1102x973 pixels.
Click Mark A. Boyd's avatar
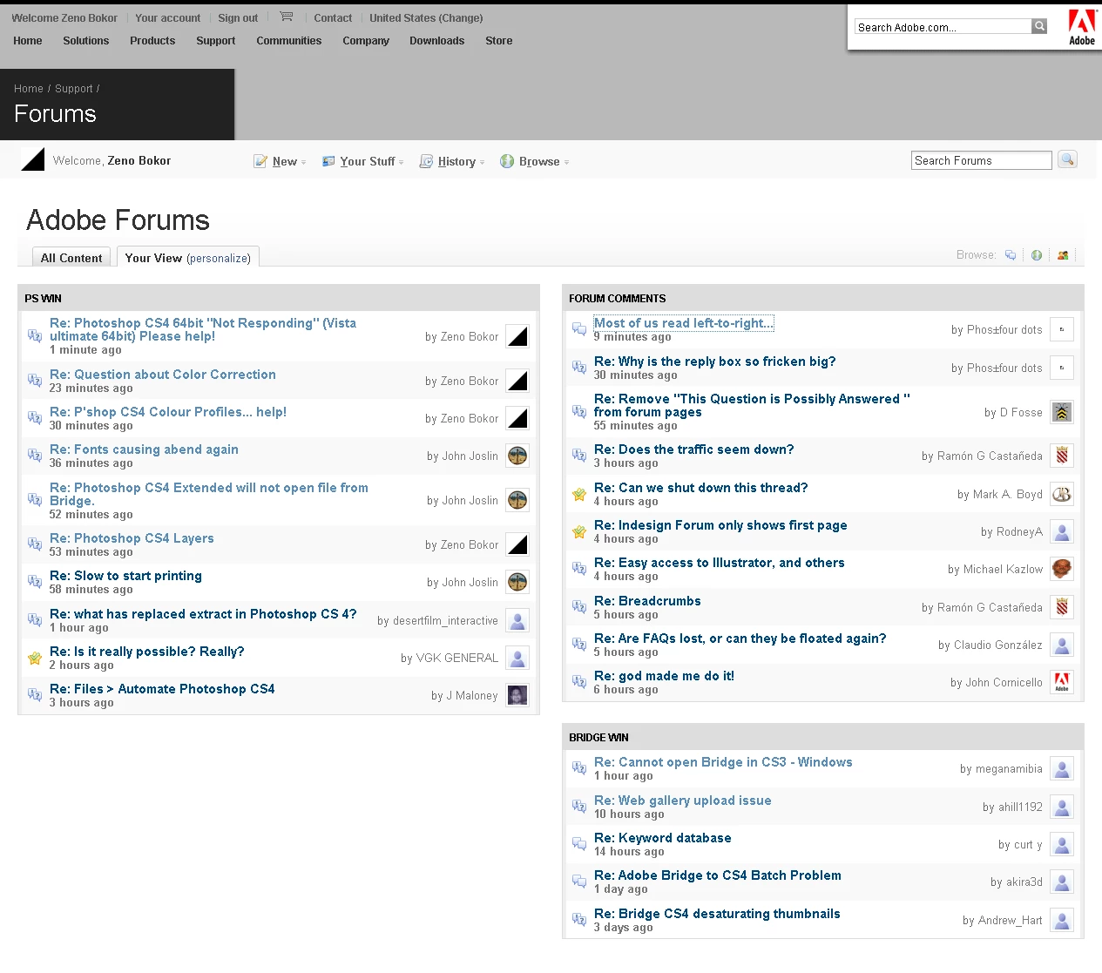click(x=1062, y=494)
